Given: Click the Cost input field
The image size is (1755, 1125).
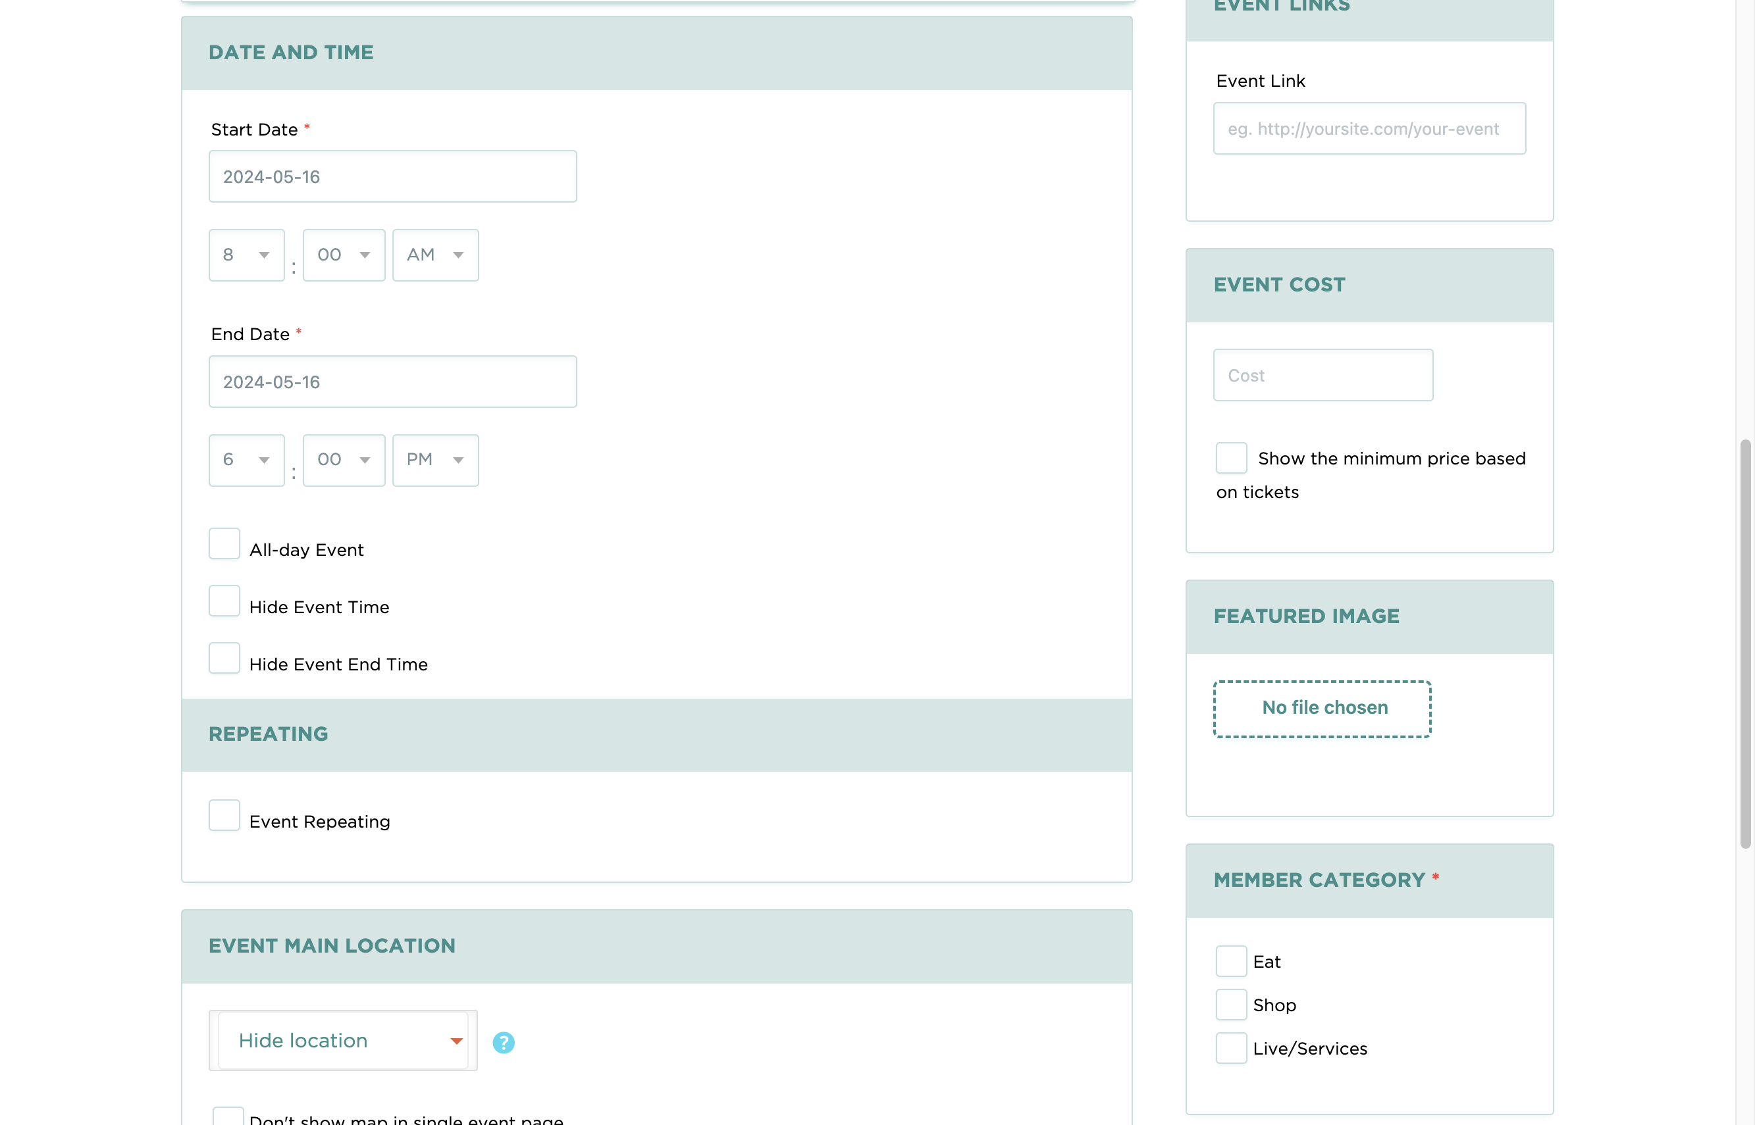Looking at the screenshot, I should coord(1323,376).
